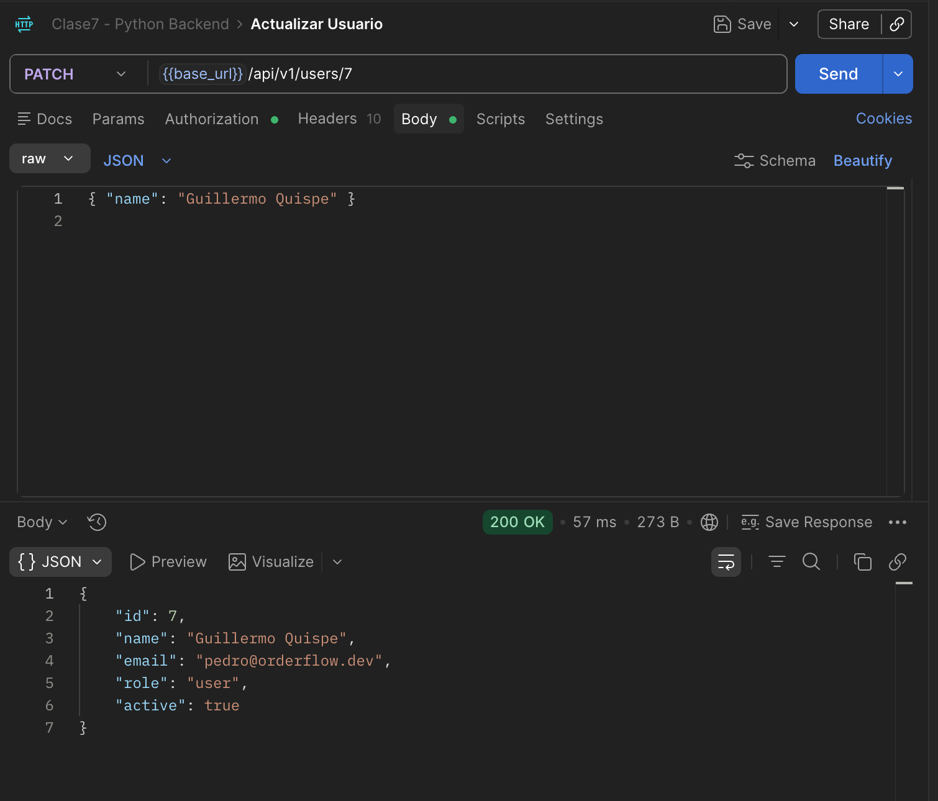Click the HTTP request type icon
The width and height of the screenshot is (938, 801).
click(x=24, y=25)
